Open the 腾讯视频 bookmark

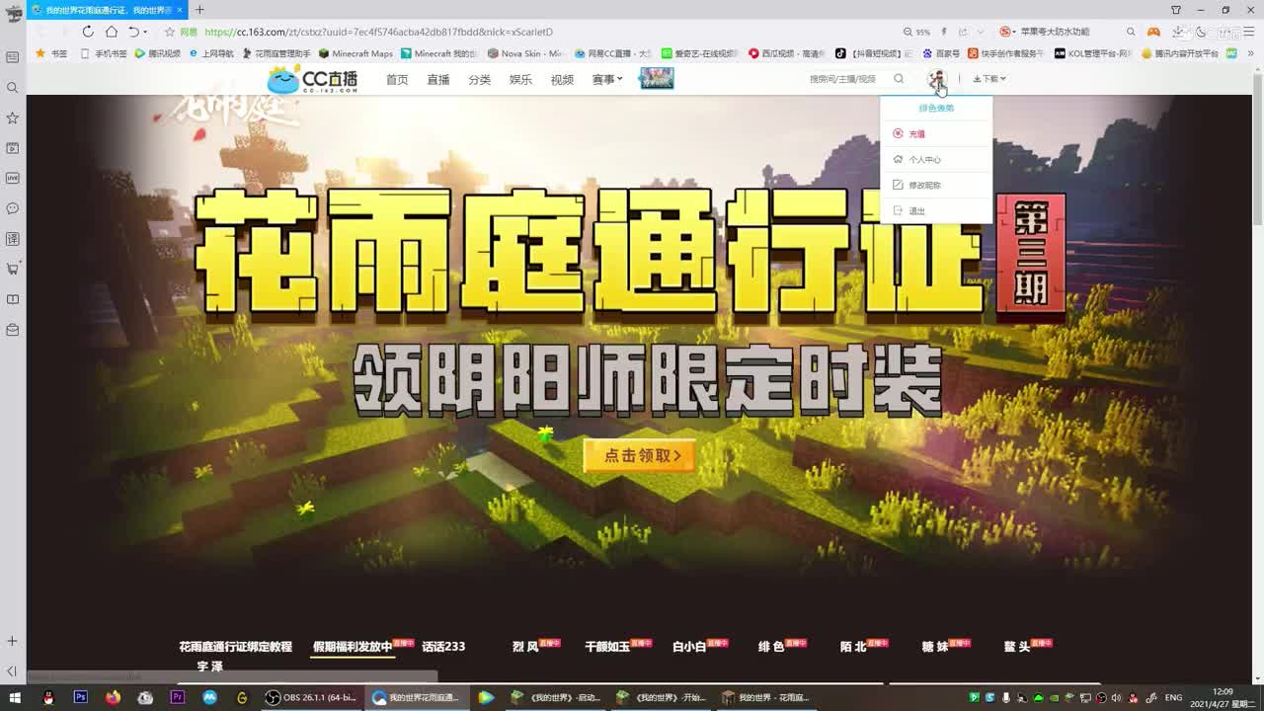click(x=158, y=53)
